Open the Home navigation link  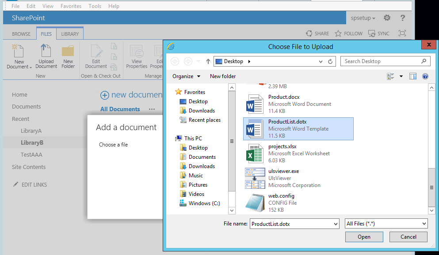[19, 95]
